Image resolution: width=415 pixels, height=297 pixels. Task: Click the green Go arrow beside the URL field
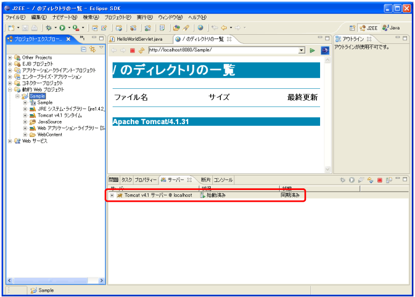[x=312, y=50]
